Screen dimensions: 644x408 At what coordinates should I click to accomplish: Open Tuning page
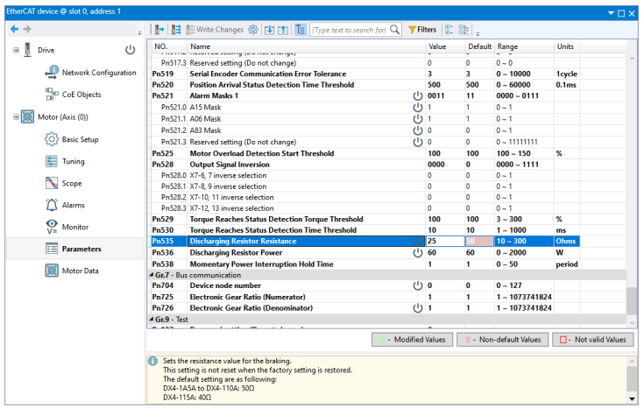(73, 161)
